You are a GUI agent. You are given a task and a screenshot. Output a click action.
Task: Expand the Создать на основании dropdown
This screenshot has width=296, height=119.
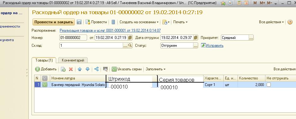(x=139, y=22)
